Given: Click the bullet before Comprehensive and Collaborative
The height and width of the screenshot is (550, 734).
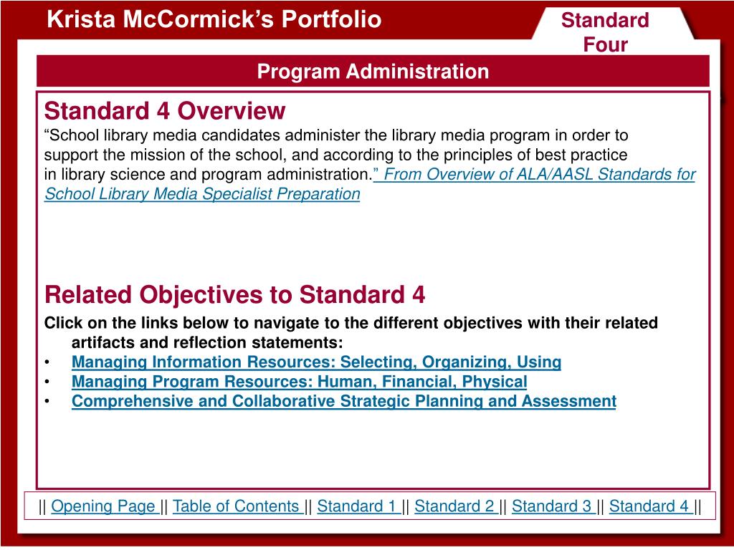Looking at the screenshot, I should (47, 402).
